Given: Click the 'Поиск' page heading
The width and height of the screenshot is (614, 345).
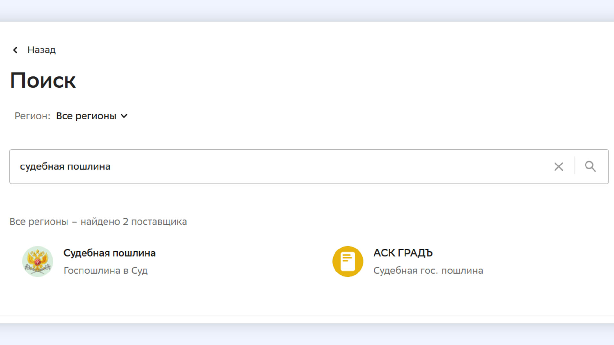Looking at the screenshot, I should tap(43, 80).
